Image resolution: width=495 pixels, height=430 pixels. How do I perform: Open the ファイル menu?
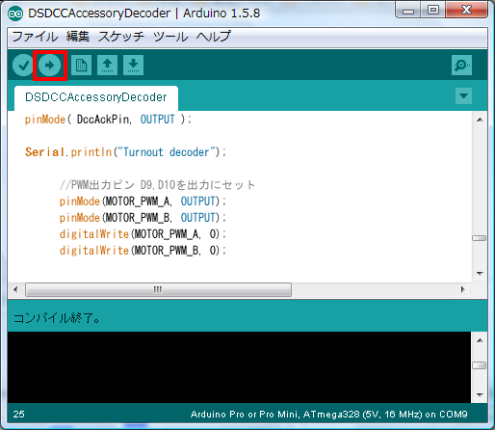coord(35,37)
